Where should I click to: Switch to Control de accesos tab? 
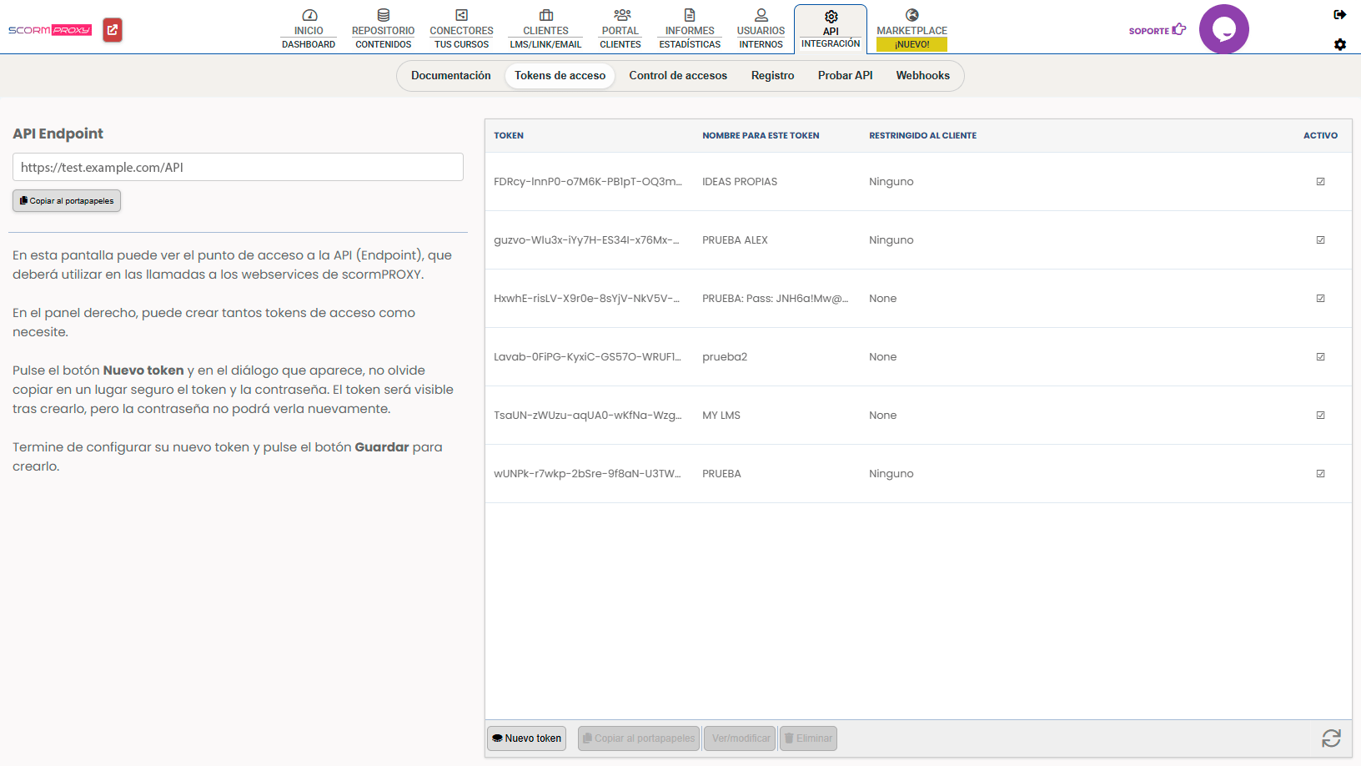678,76
